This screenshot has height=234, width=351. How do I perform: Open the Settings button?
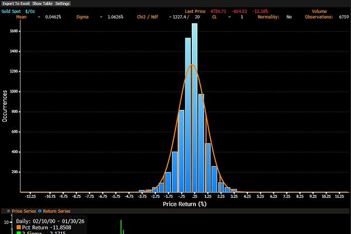click(63, 4)
